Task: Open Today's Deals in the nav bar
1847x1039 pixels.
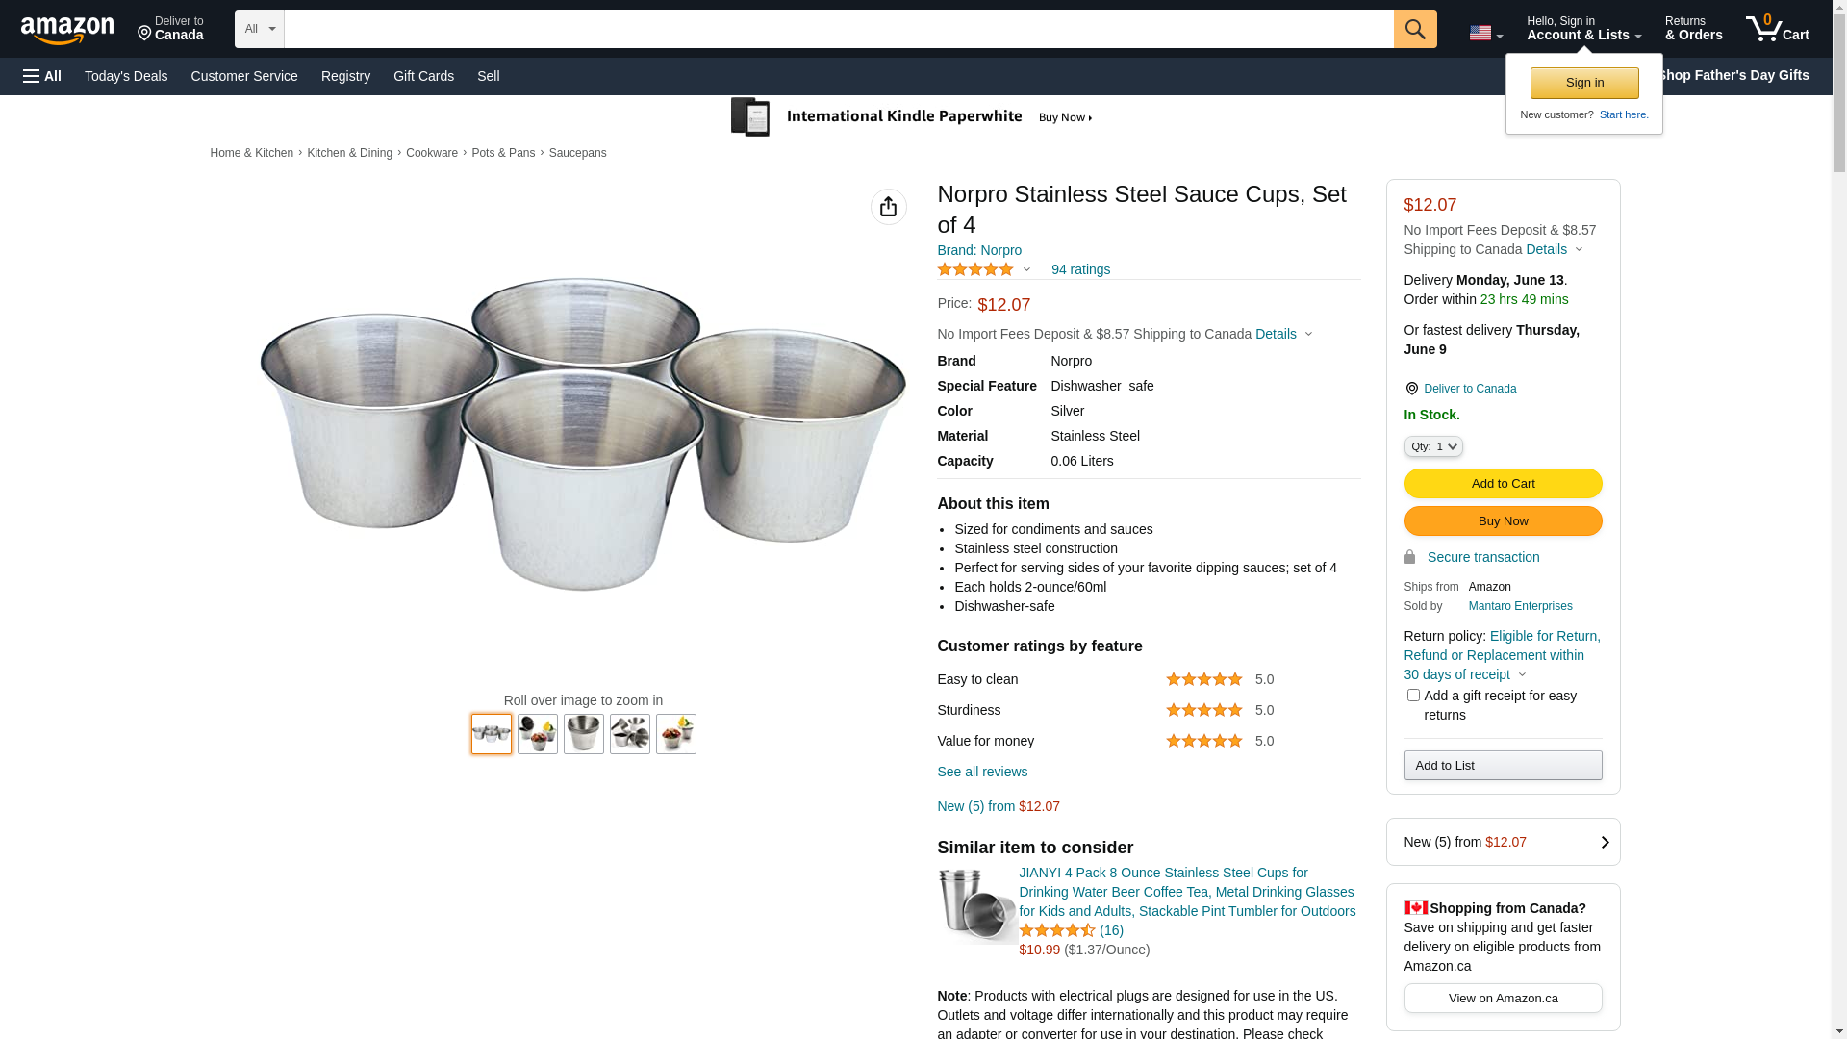Action: point(126,76)
